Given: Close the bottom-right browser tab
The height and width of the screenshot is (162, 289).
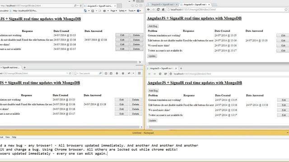Looking at the screenshot, I should (x=176, y=68).
